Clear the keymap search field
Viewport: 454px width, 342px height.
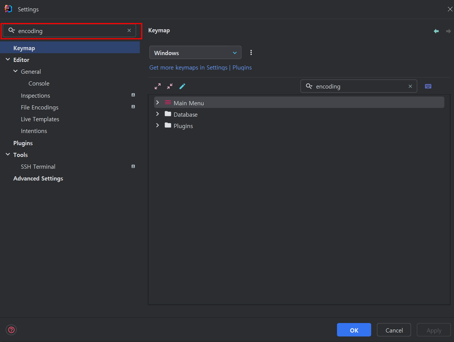tap(410, 86)
